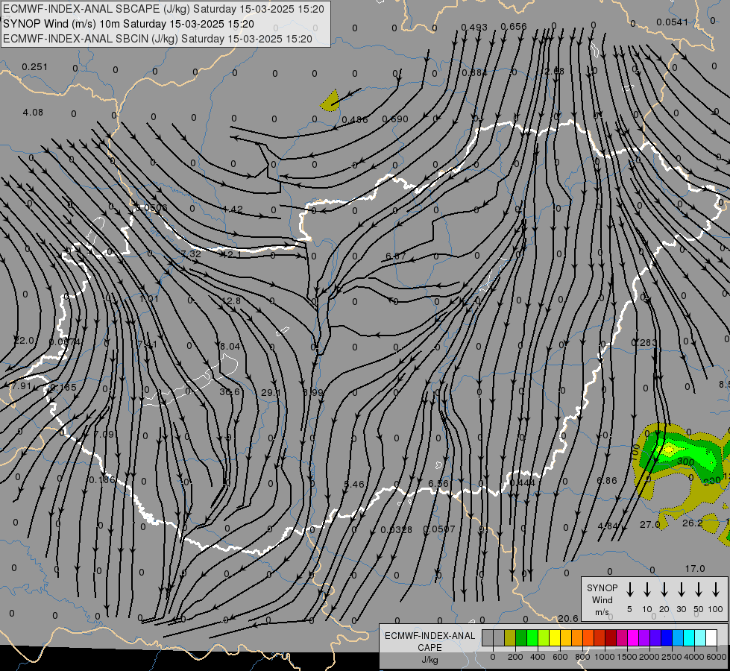Click the 0.444 CAPE value
Image resolution: width=730 pixels, height=671 pixels.
522,483
